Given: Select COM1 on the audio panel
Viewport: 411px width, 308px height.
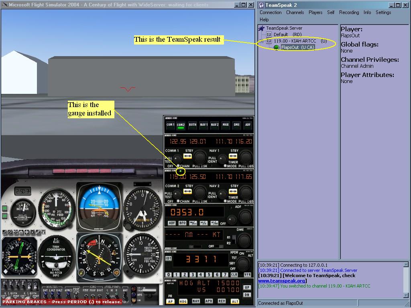Looking at the screenshot, I should (170, 125).
